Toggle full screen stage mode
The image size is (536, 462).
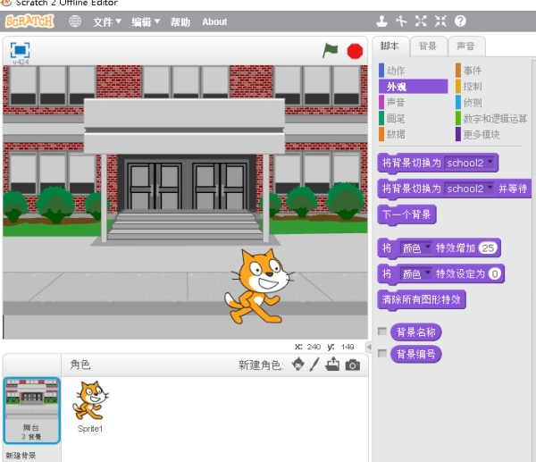pos(20,50)
